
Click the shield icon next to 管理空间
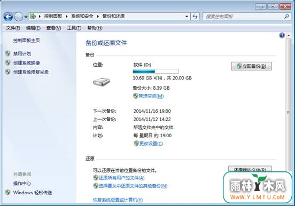(136, 96)
